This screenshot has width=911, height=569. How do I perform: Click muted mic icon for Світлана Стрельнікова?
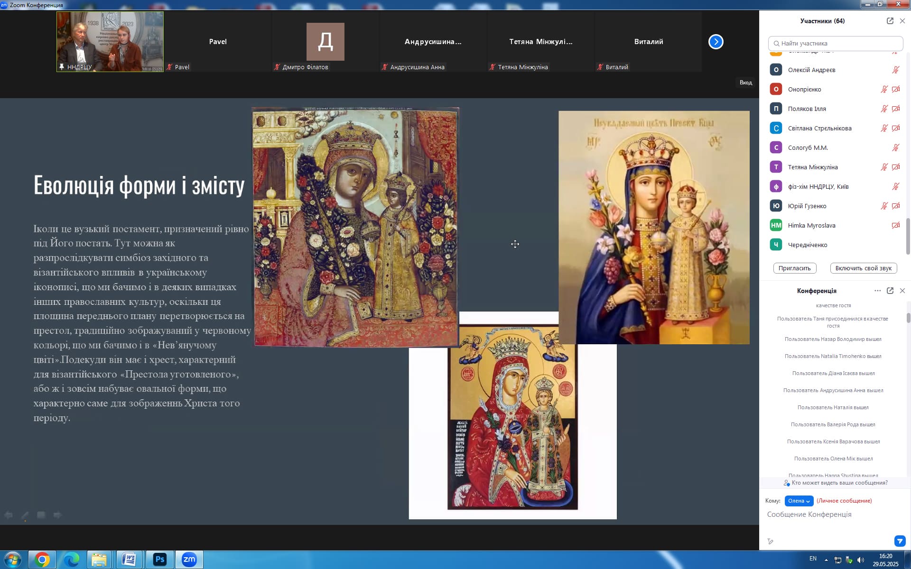click(x=884, y=128)
